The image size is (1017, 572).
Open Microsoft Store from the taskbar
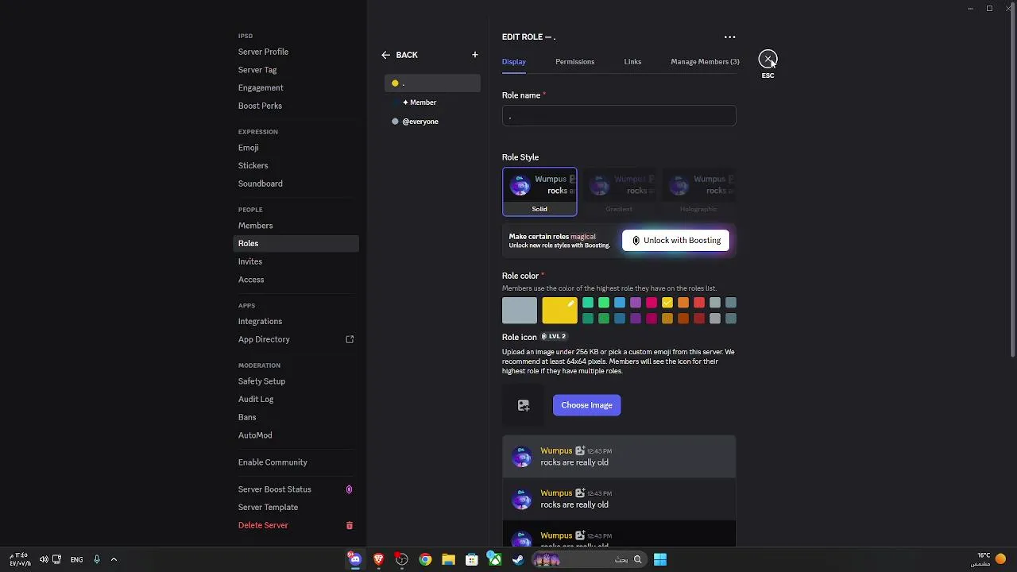click(471, 559)
